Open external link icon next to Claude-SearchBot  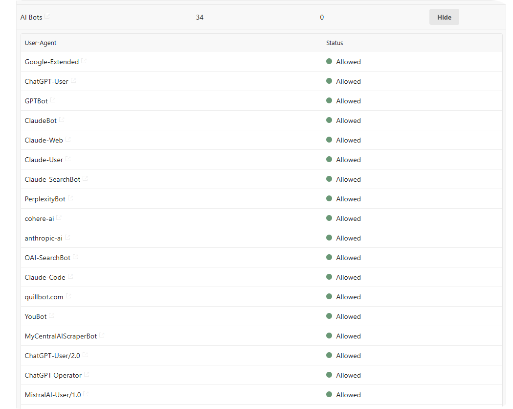coord(86,179)
